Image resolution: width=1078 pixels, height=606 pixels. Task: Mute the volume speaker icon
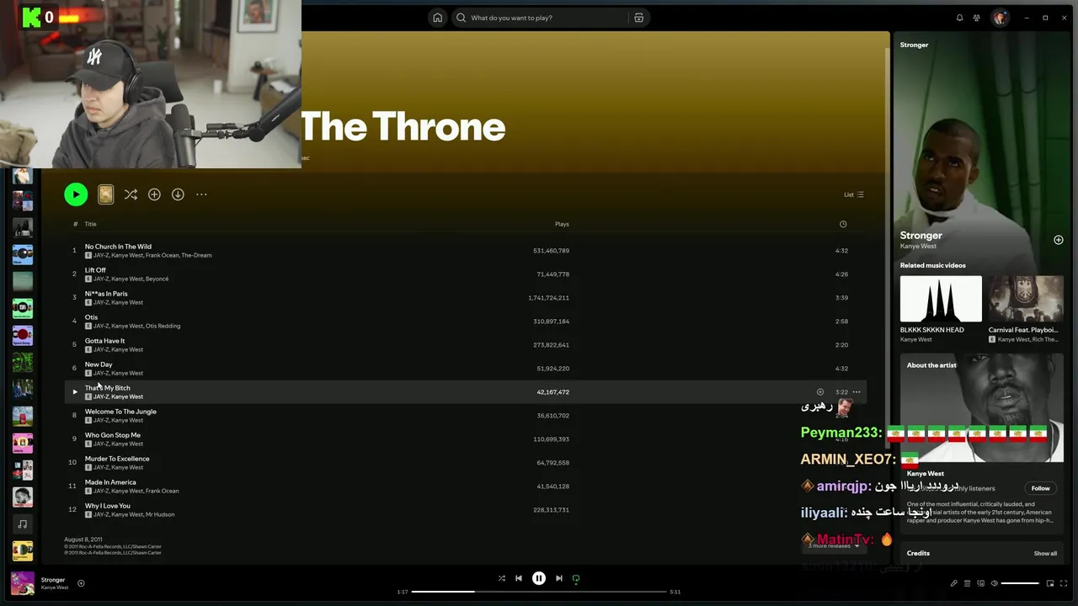click(x=994, y=583)
